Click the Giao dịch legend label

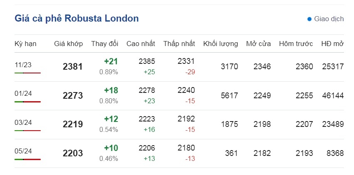point(329,19)
